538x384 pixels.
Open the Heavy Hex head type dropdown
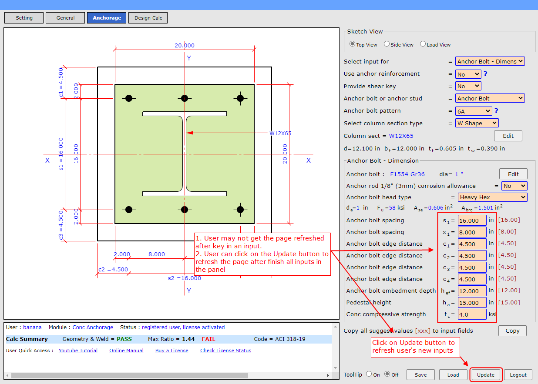[x=492, y=197]
